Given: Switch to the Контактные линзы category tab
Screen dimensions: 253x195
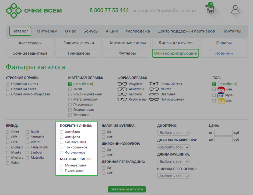Looking at the screenshot, I should tap(127, 43).
